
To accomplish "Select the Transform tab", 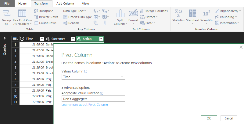I will pos(41,3).
